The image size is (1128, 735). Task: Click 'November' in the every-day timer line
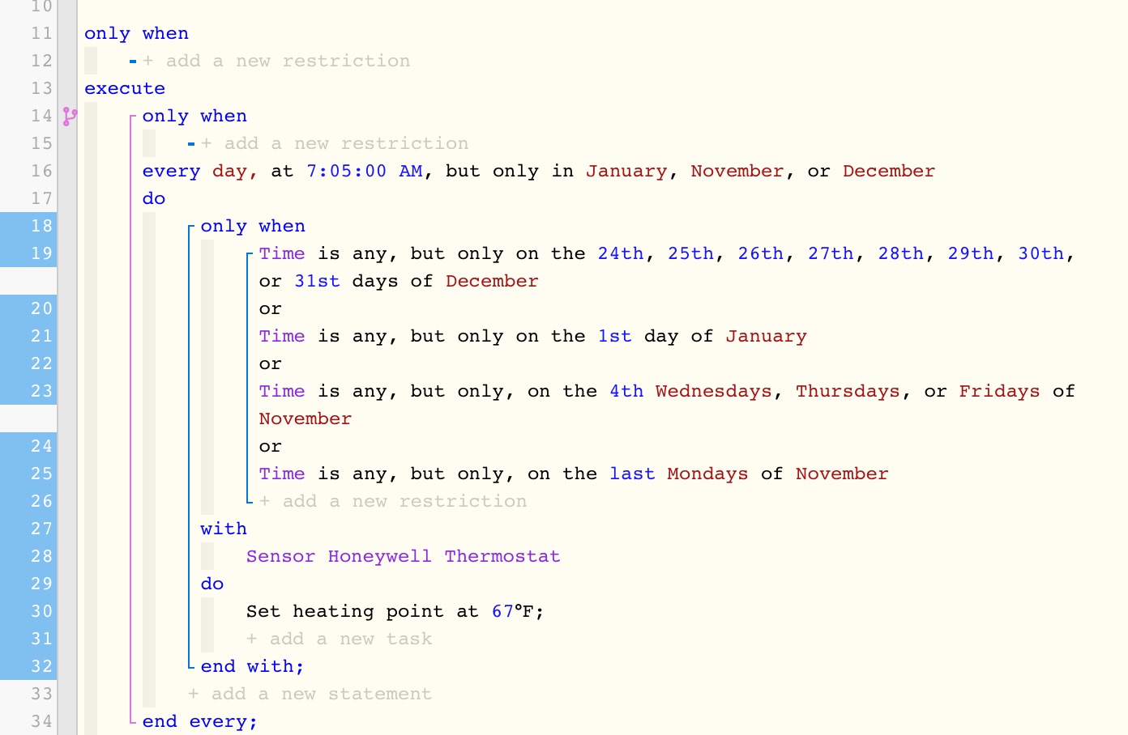[x=737, y=171]
